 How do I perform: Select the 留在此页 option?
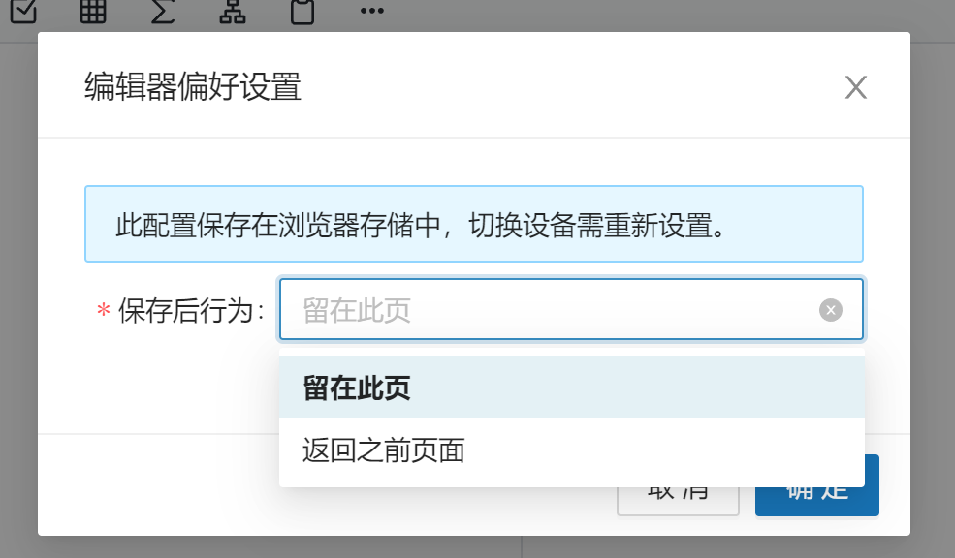click(571, 387)
